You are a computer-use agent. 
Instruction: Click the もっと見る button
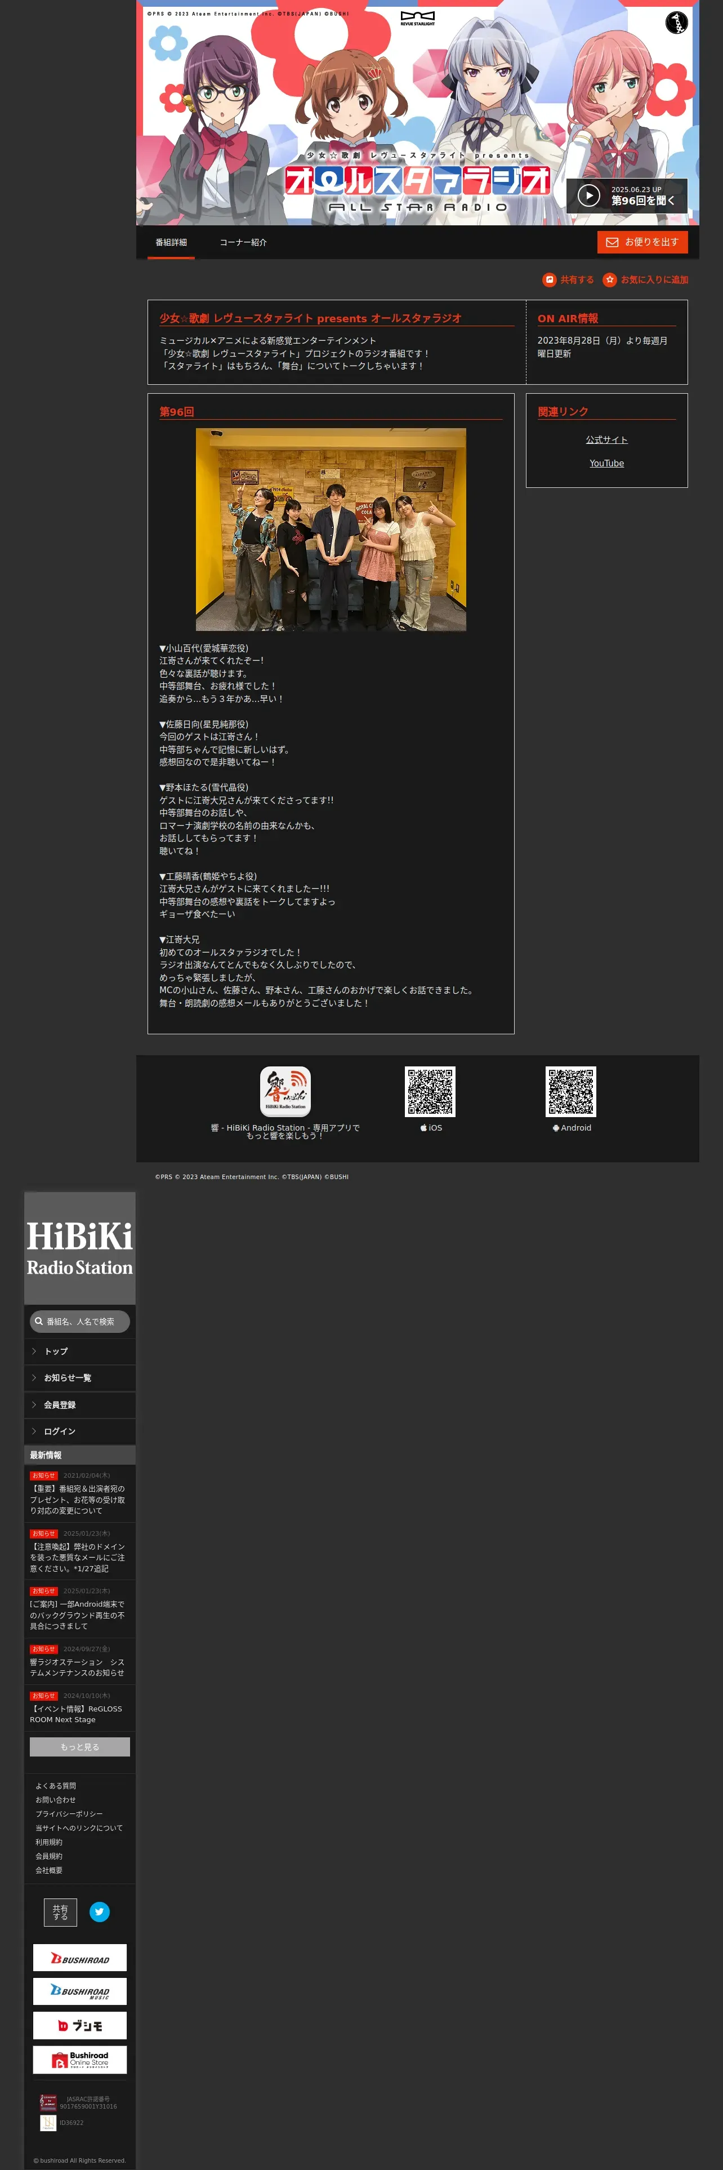click(x=80, y=1747)
